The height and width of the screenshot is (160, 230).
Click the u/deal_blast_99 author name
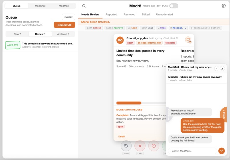coord(170,38)
